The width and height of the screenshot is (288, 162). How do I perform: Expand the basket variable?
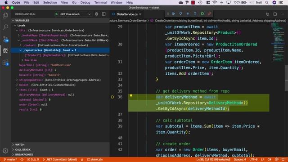[x=17, y=85]
